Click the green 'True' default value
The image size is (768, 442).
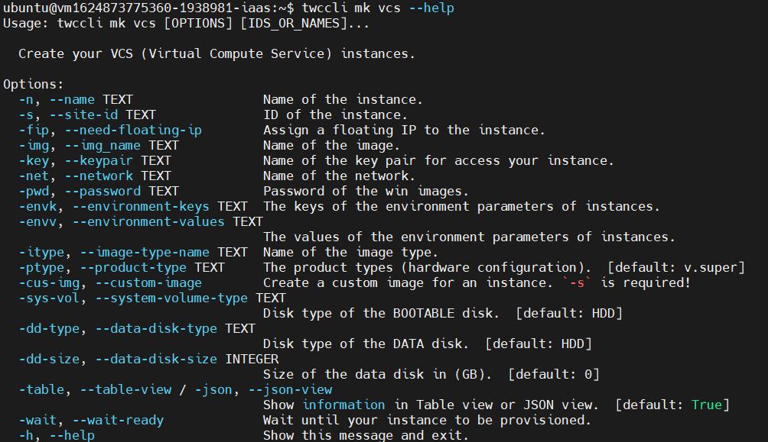[707, 405]
